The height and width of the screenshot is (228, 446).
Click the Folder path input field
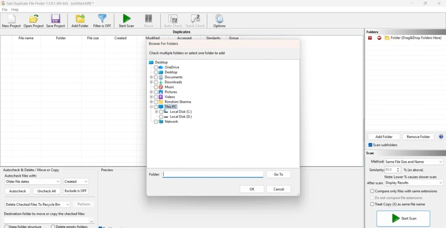(x=213, y=174)
